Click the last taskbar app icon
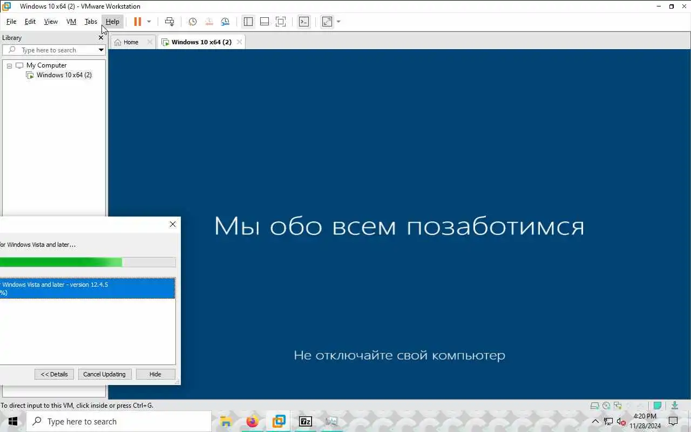 pos(331,422)
